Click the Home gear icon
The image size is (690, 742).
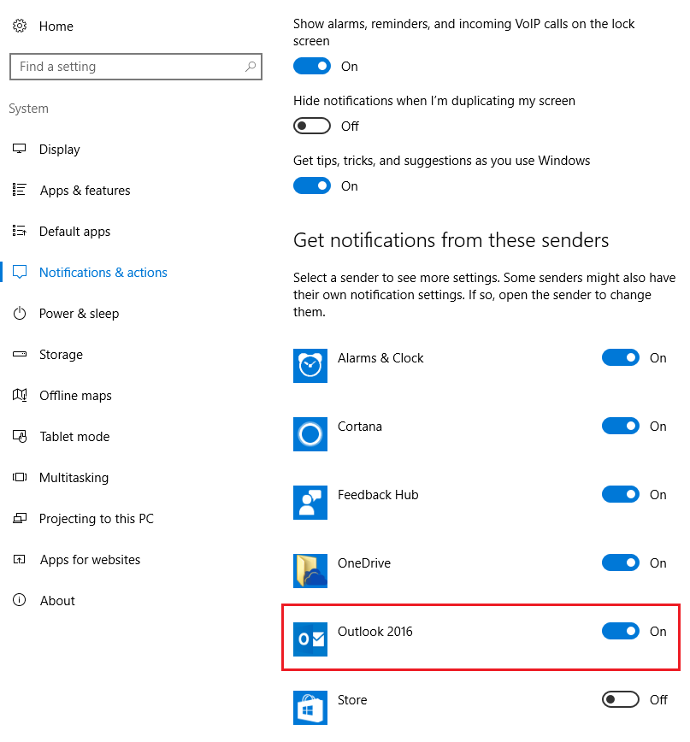click(x=20, y=26)
